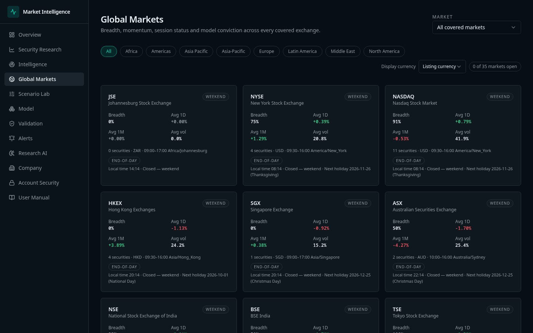Viewport: 533px width, 333px height.
Task: Expand the Listing currency selector
Action: tap(442, 67)
